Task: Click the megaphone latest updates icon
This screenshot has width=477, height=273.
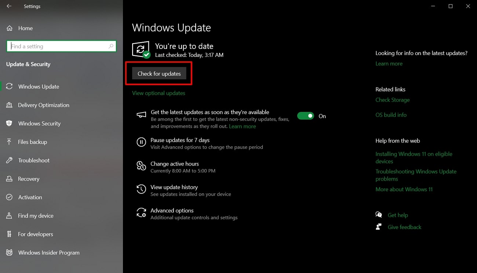Action: (141, 115)
